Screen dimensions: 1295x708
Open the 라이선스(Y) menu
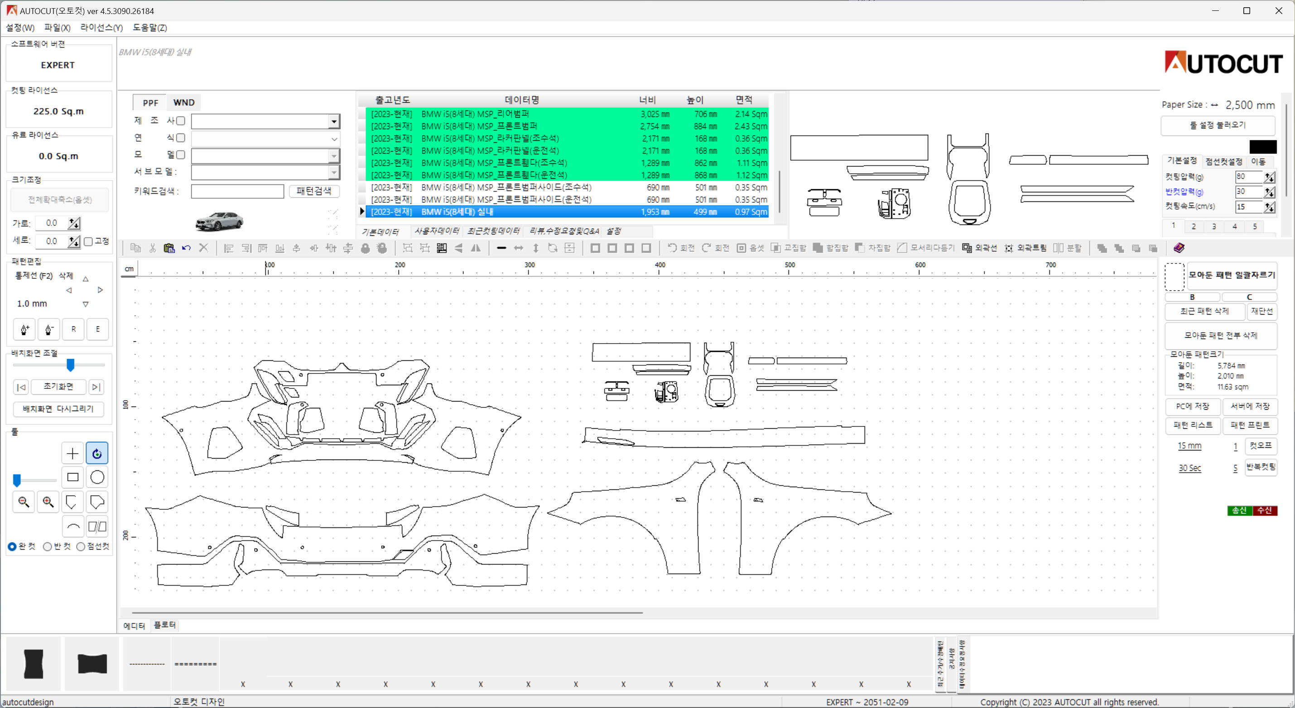(101, 28)
